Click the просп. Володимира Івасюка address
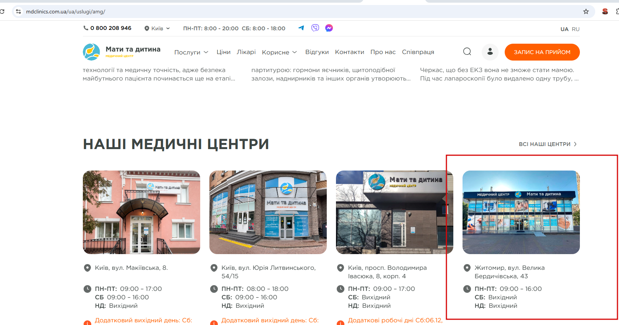 pyautogui.click(x=387, y=272)
